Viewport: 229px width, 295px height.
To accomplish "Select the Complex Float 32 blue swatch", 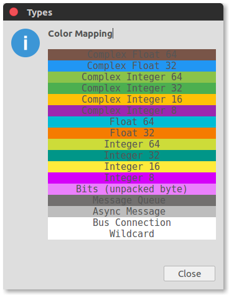I will coord(132,66).
